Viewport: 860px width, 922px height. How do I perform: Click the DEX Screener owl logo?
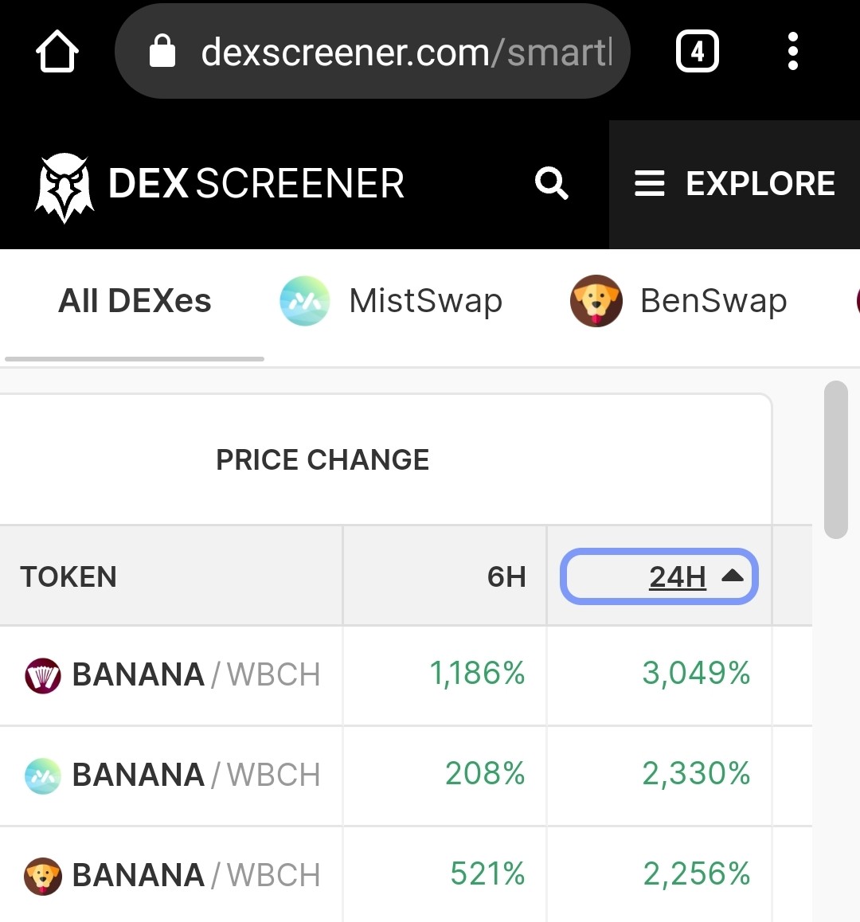click(x=64, y=187)
